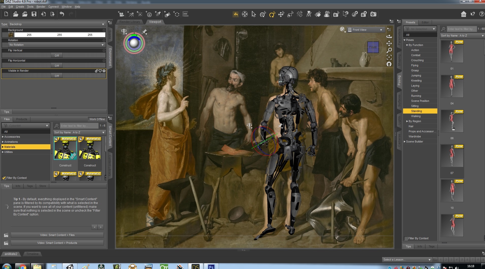Image resolution: width=485 pixels, height=269 pixels.
Task: Open the Backdrop Type dropdown
Action: tap(57, 24)
